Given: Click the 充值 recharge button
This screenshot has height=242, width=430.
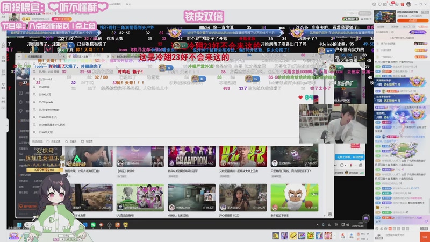Looking at the screenshot, I should (343, 236).
